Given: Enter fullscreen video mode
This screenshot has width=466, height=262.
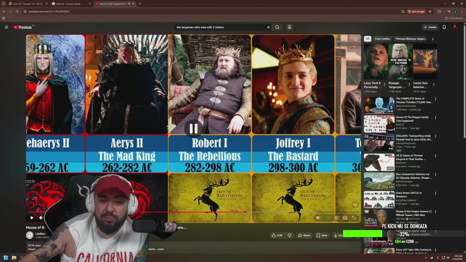Looking at the screenshot, I should 354,218.
